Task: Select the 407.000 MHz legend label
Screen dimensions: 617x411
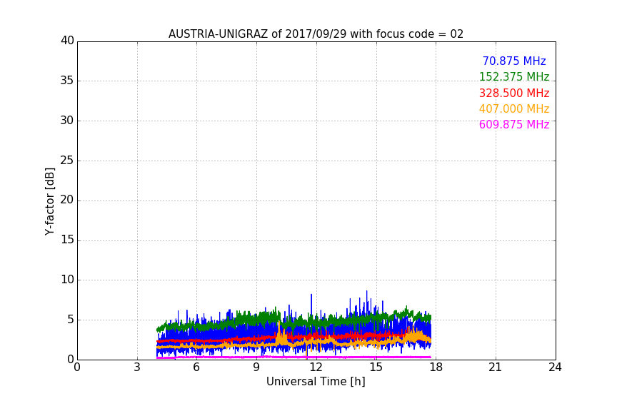Action: tap(514, 108)
